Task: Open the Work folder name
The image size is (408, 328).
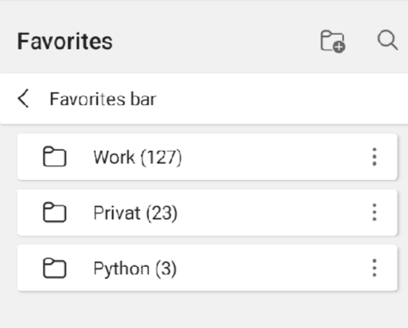Action: (x=114, y=157)
